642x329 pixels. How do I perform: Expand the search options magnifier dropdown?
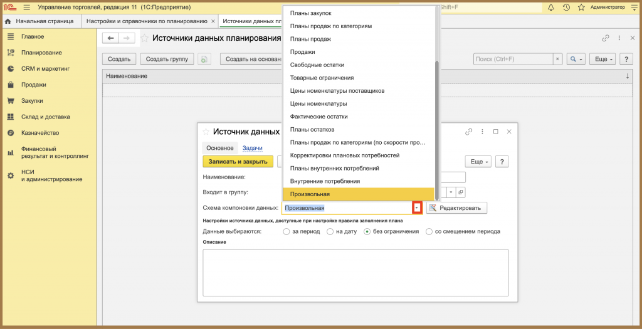coord(577,60)
